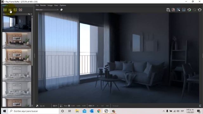Screen dimensions: 203x114
Task: Start render with the last teapot icon
Action: [200, 10]
